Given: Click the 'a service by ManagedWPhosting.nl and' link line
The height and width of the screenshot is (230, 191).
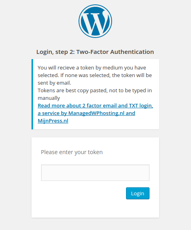Looking at the screenshot, I should [x=87, y=113].
